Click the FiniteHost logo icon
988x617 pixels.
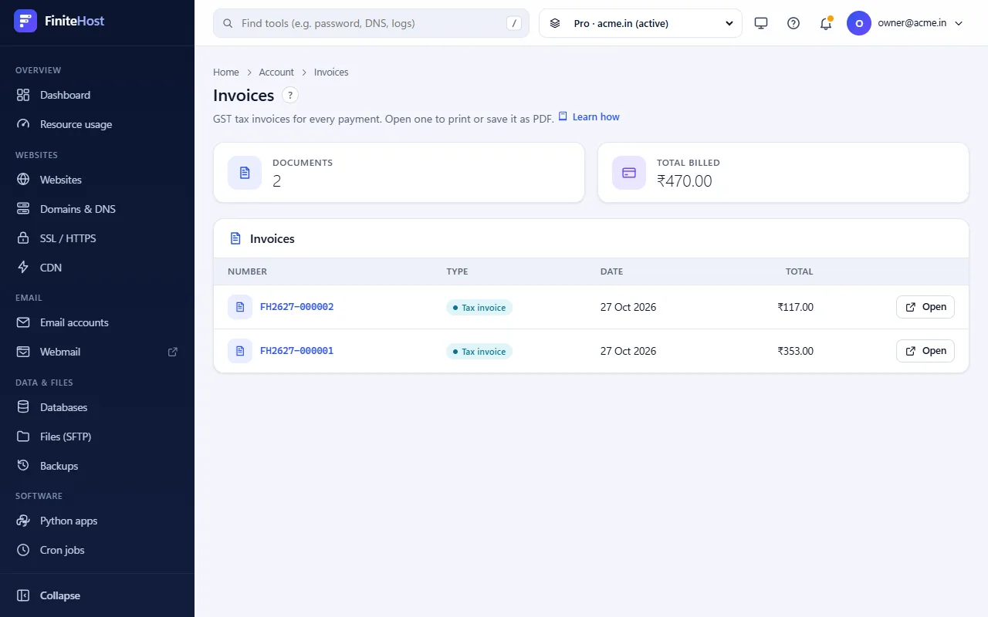click(25, 21)
